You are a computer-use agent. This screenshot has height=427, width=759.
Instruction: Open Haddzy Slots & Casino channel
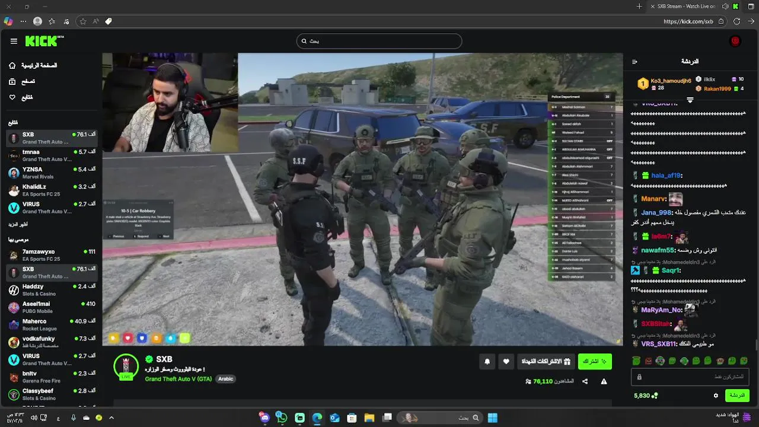(52, 290)
